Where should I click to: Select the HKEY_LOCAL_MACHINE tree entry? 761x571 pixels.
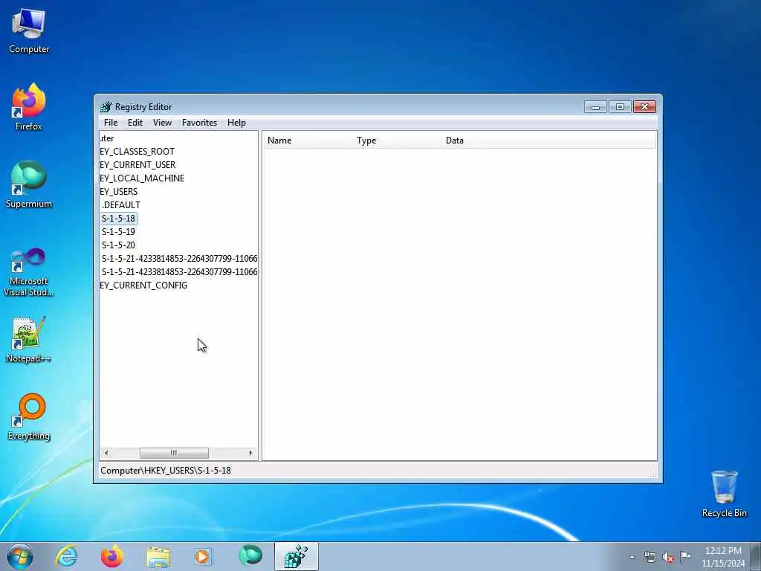point(142,178)
